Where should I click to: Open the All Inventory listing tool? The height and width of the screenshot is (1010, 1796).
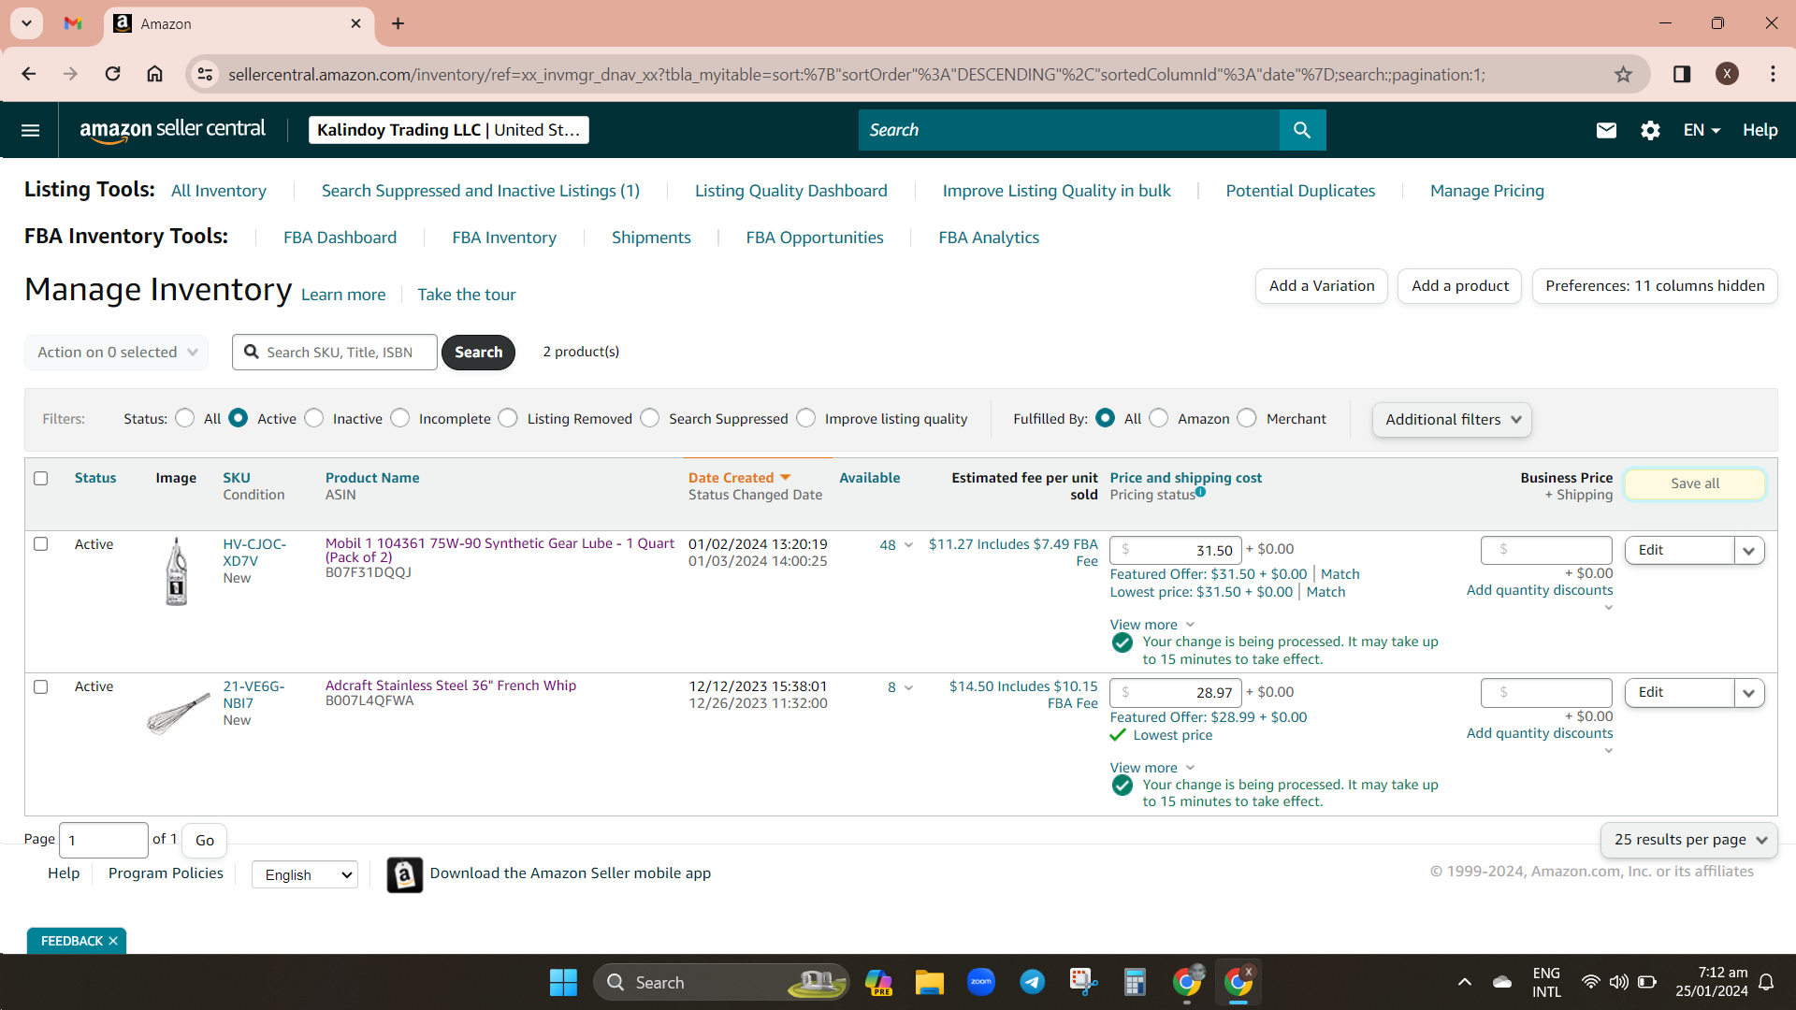(x=219, y=191)
